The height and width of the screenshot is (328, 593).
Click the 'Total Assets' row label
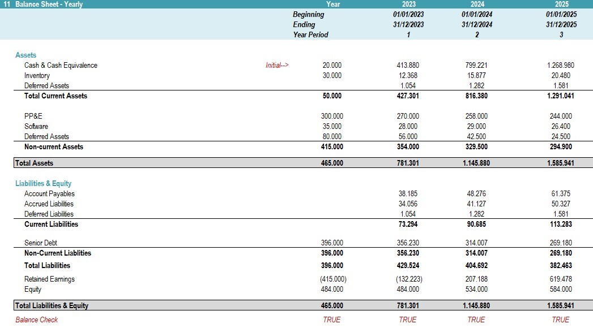34,163
